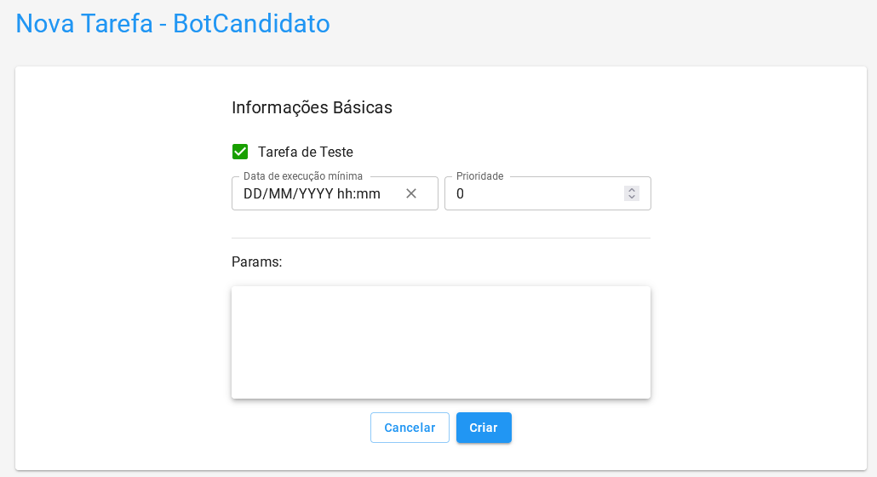877x477 pixels.
Task: Click the 'Nova Tarefa - BotCandidato' page title
Action: [173, 24]
